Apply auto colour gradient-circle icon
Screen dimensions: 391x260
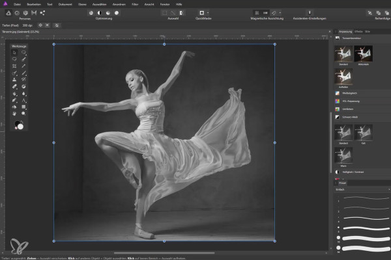tap(108, 13)
